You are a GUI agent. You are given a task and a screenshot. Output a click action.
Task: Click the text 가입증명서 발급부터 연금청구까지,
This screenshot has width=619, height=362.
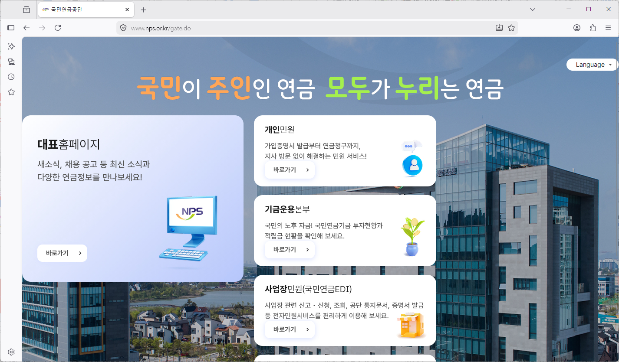pyautogui.click(x=313, y=145)
